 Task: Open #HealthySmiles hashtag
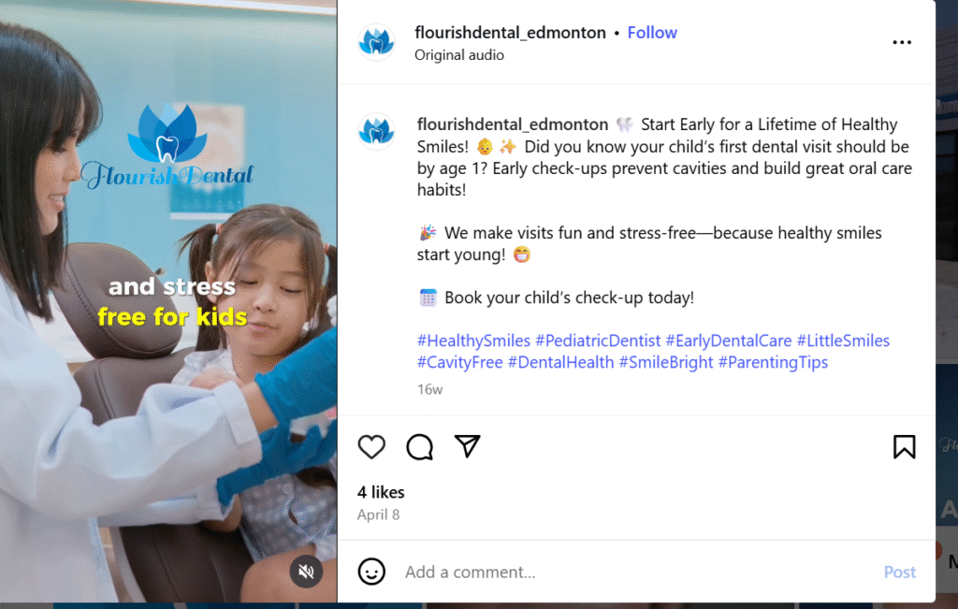click(x=473, y=341)
